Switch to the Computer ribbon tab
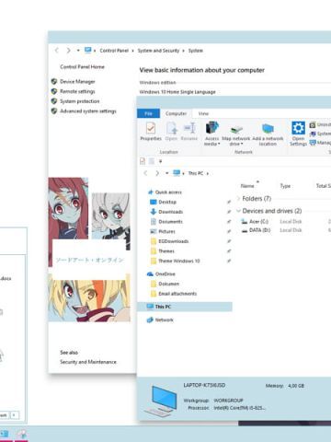Image resolution: width=331 pixels, height=442 pixels. coord(176,113)
